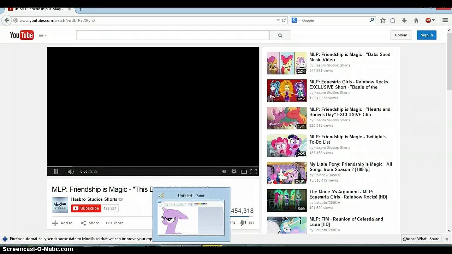The height and width of the screenshot is (254, 452).
Task: Open the bookmarks list icon
Action: tap(393, 20)
